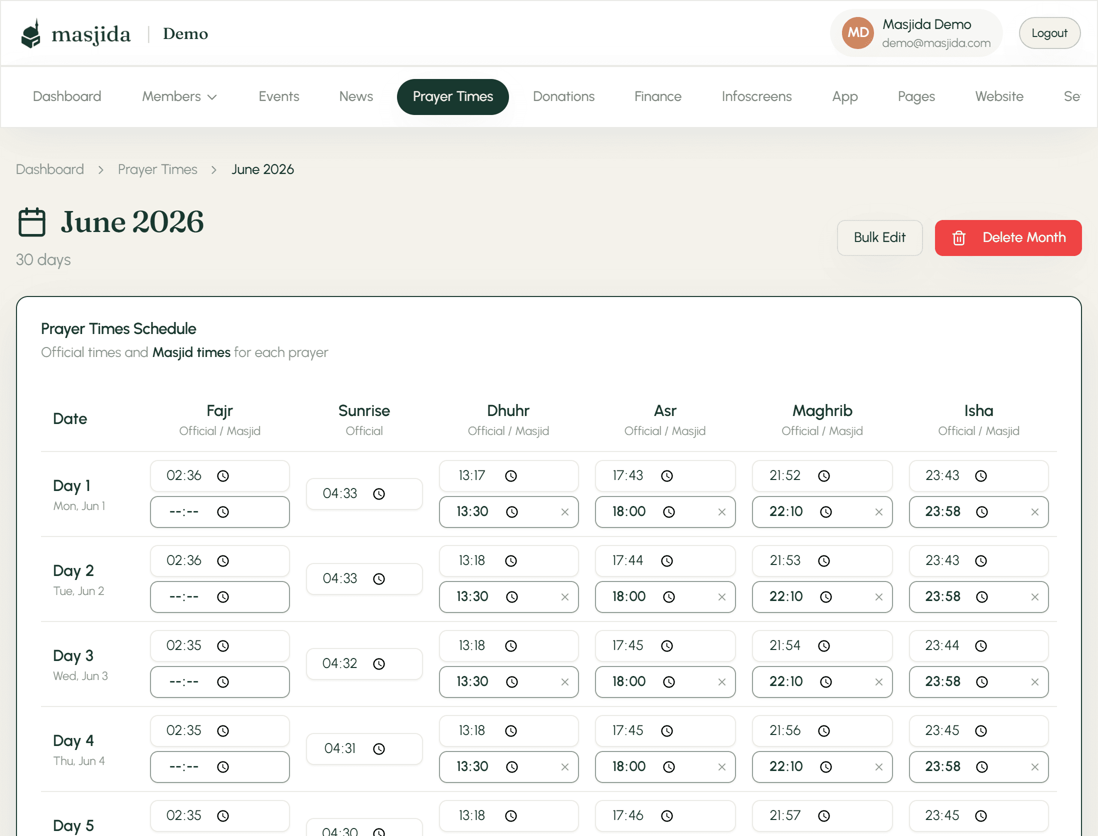Click the Logout button
Image resolution: width=1098 pixels, height=836 pixels.
[1049, 33]
